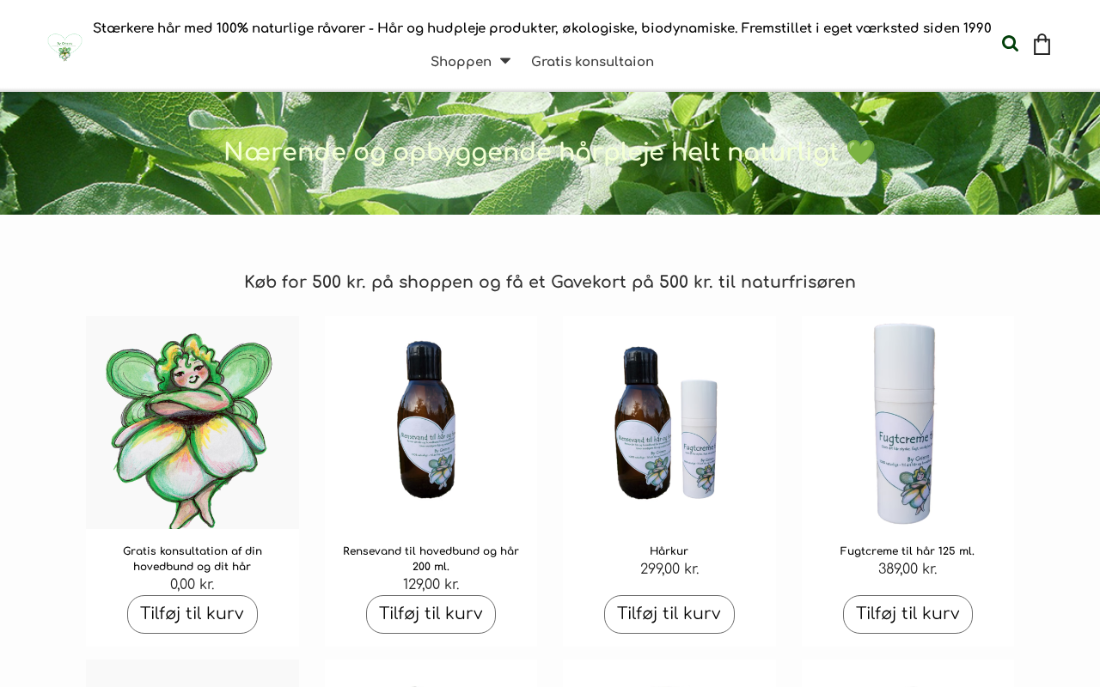This screenshot has height=687, width=1100.
Task: Open Rensevand til hovedbund og hår title
Action: (431, 559)
